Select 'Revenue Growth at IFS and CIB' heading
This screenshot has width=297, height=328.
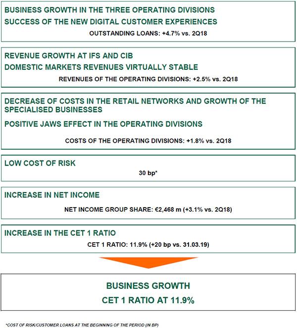68,55
